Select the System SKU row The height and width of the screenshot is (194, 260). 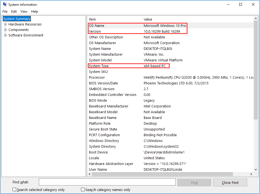[170, 72]
